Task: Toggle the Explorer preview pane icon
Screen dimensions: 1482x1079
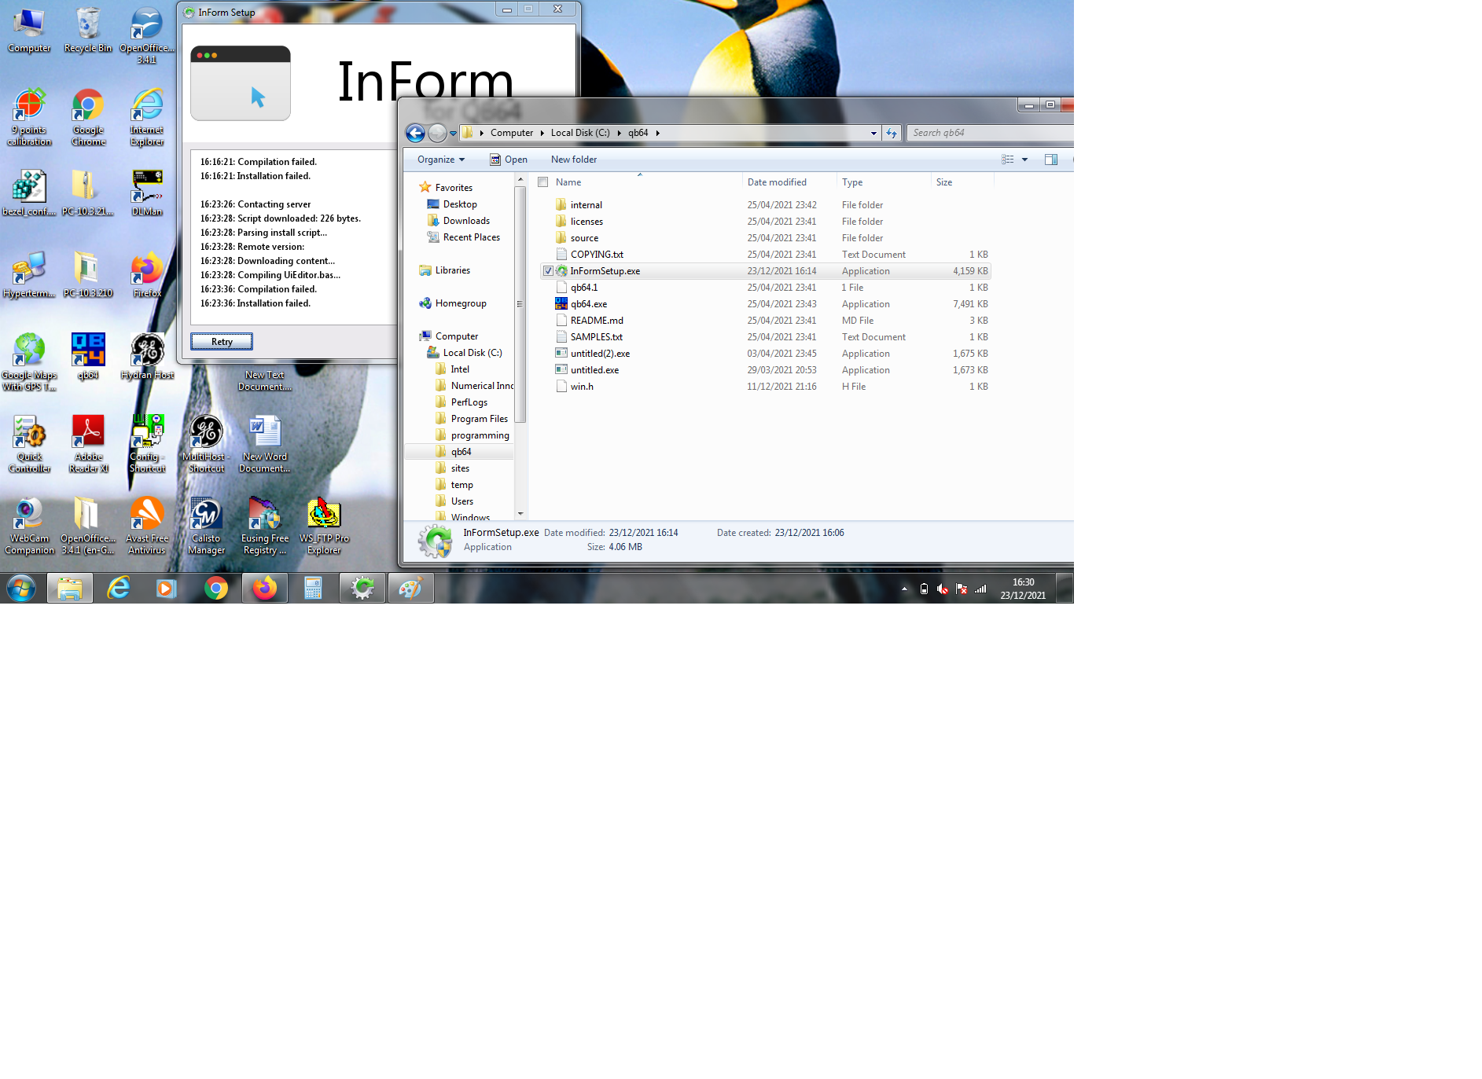Action: click(1050, 160)
